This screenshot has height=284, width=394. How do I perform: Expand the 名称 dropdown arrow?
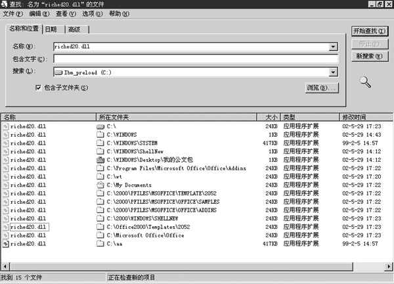[x=333, y=47]
